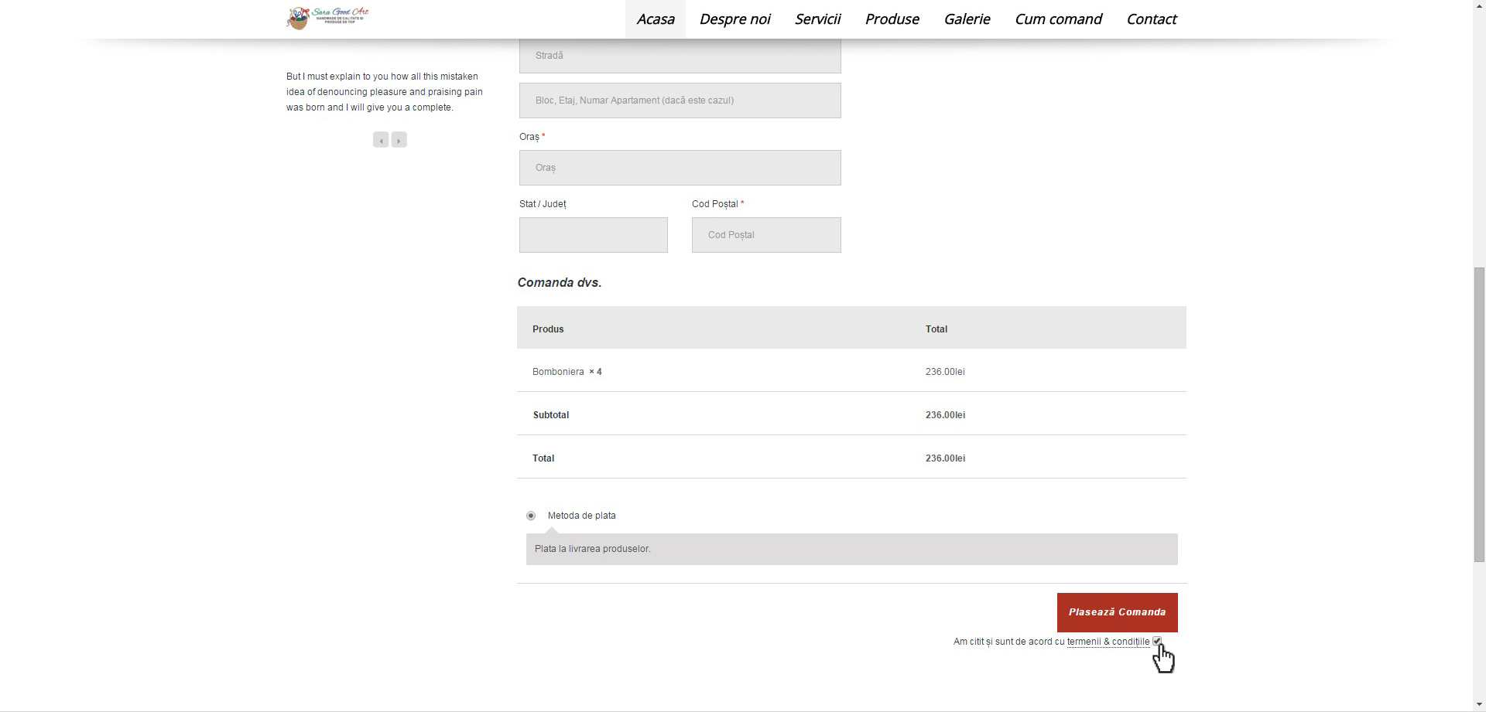
Task: Select the Metoda de plata radio button
Action: pos(531,516)
